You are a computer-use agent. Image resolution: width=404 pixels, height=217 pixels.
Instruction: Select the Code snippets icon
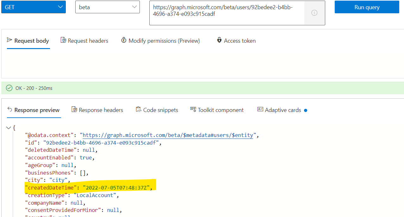(x=138, y=109)
